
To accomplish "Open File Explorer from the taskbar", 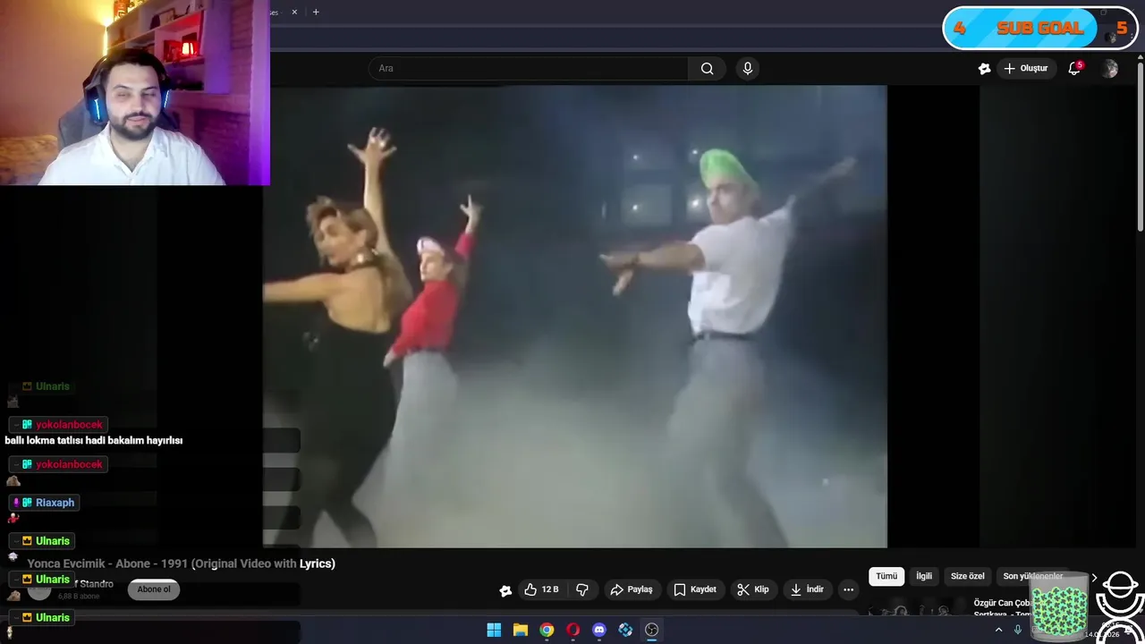I will pos(520,630).
